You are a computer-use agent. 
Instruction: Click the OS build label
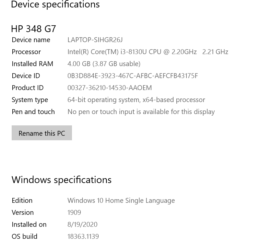(x=25, y=237)
